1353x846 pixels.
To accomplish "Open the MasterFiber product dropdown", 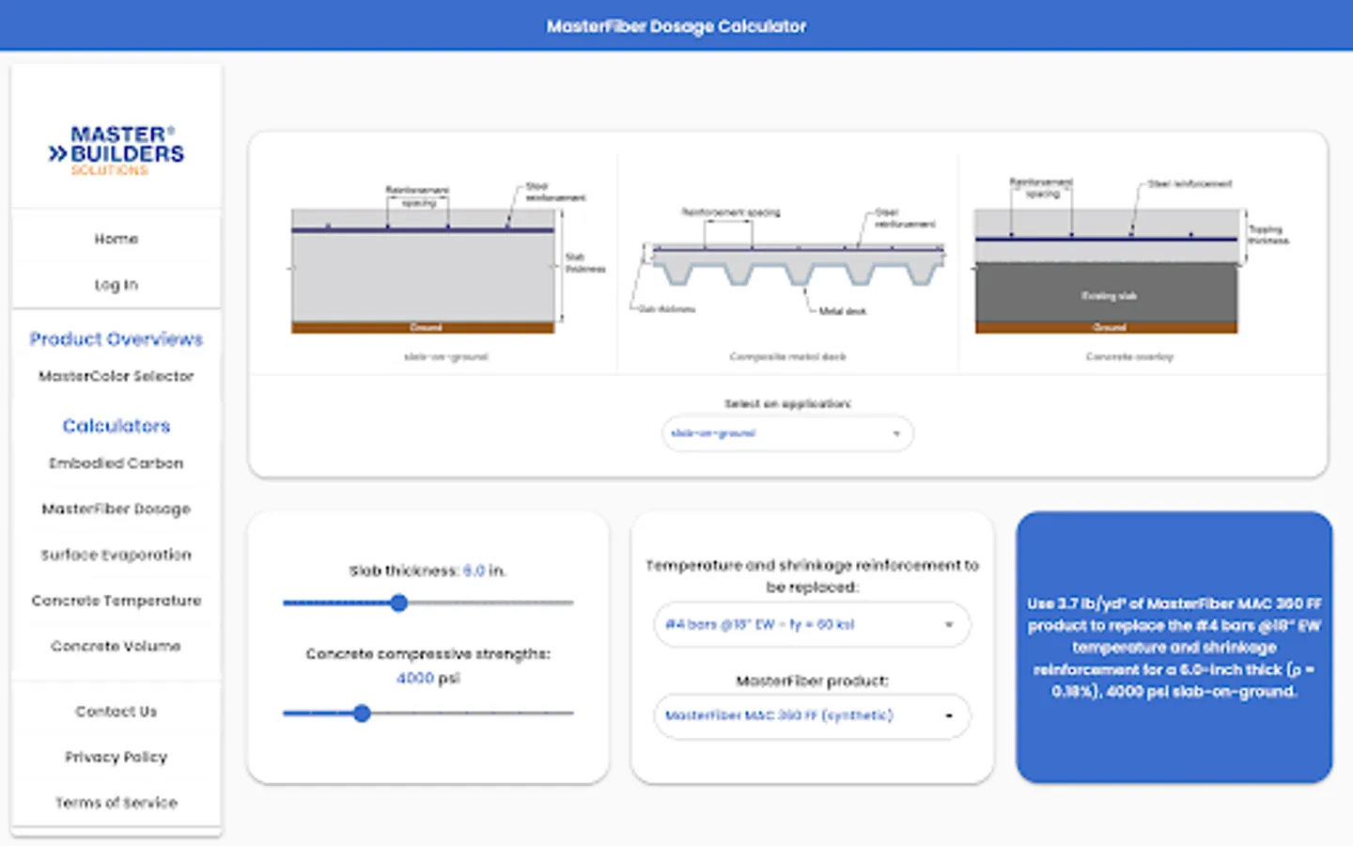I will click(x=812, y=716).
